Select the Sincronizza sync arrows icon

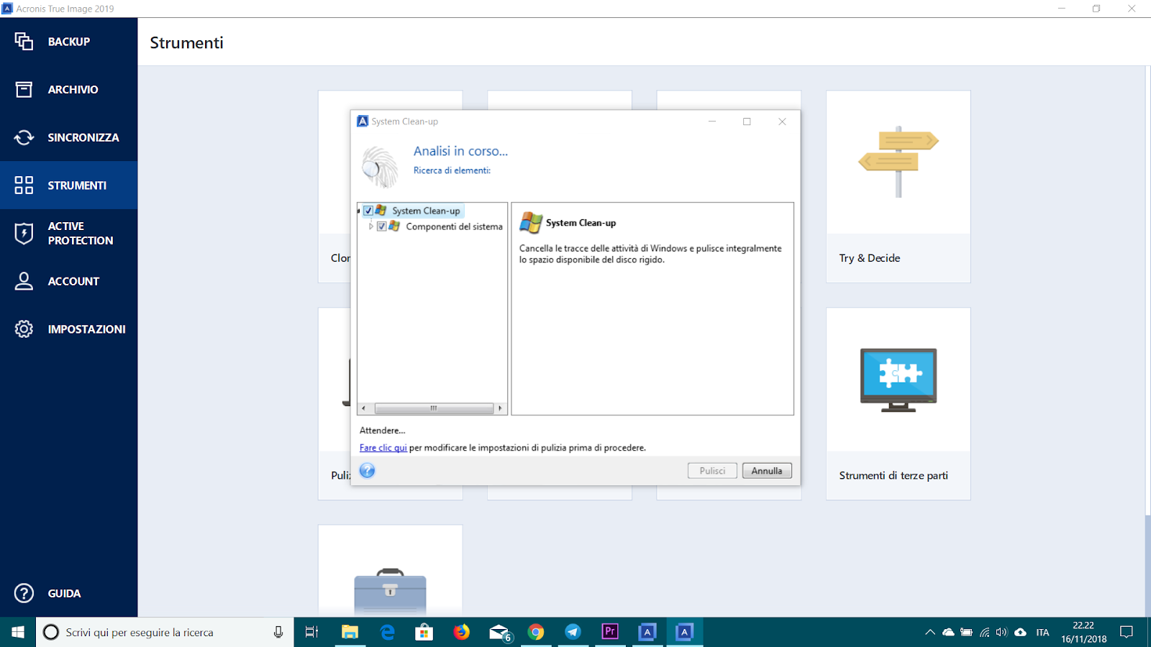tap(24, 137)
